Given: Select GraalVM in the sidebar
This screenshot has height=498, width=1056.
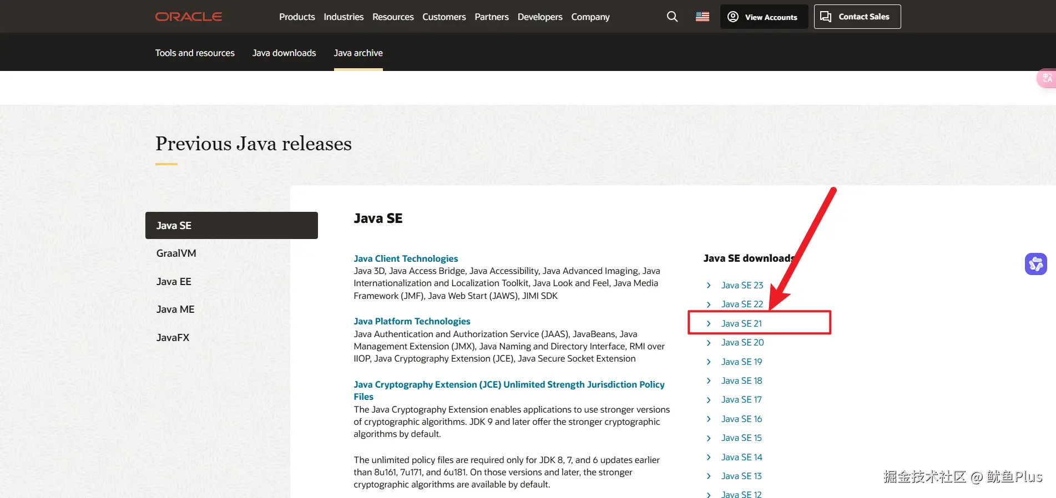Looking at the screenshot, I should click(x=176, y=253).
